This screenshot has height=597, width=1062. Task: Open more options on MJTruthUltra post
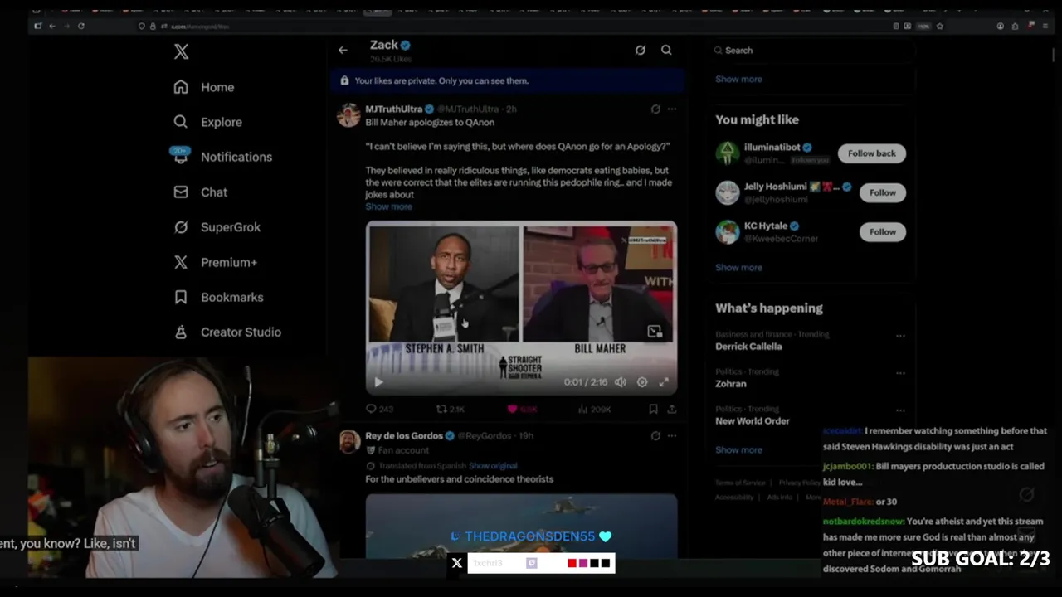[x=672, y=109]
